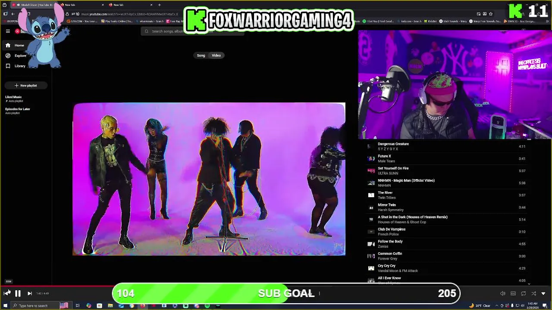Toggle the captions icon in player bar
This screenshot has width=552, height=310.
[x=513, y=293]
